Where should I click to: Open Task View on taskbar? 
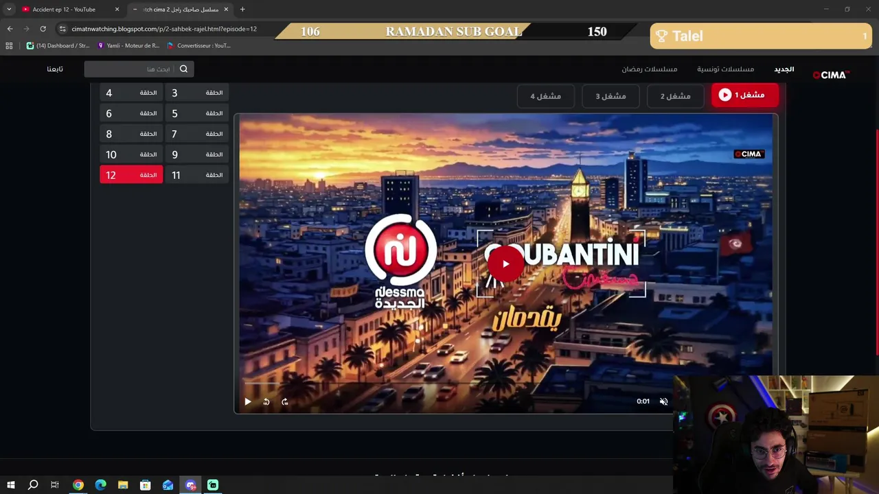point(55,485)
